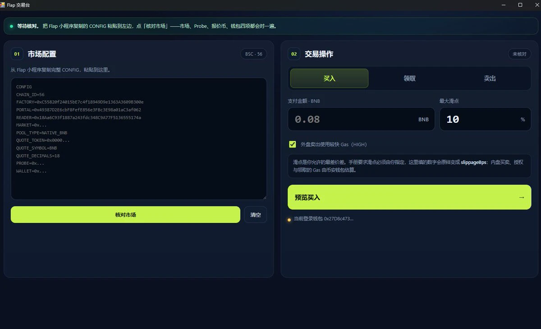The height and width of the screenshot is (329, 541).
Task: Click the 最大滑点 percentage input
Action: [x=485, y=119]
